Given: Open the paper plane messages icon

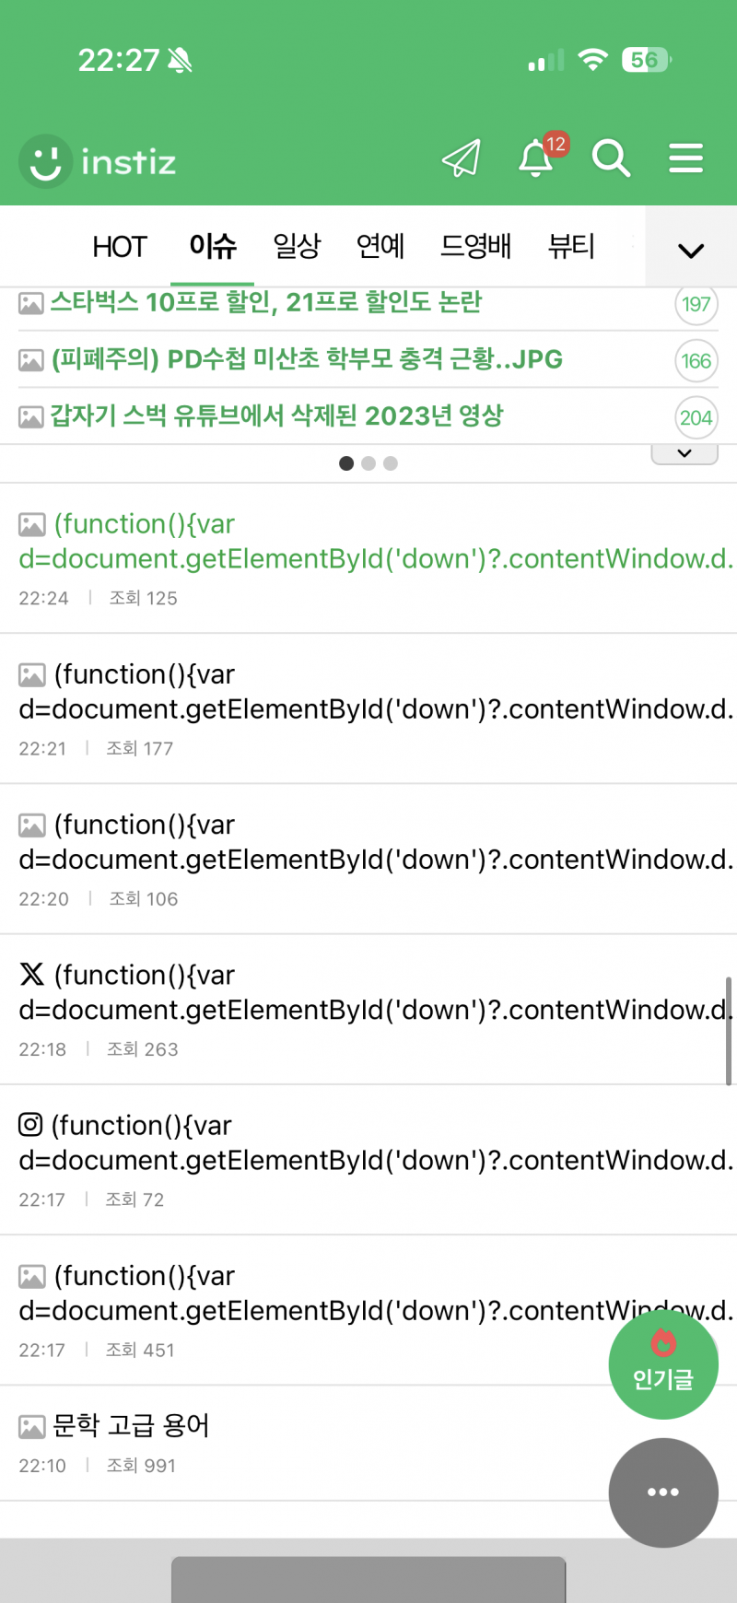Looking at the screenshot, I should 462,158.
